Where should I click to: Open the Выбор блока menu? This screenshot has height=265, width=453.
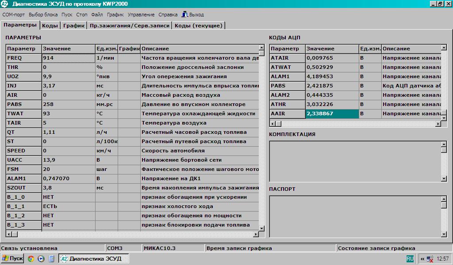43,15
